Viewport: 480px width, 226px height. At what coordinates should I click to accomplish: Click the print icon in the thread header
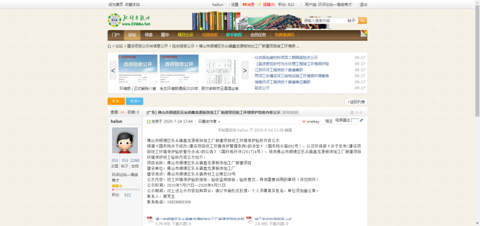[352, 112]
